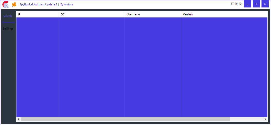271x125 pixels.
Task: Click scrollbar track right of the thumb
Action: point(247,119)
